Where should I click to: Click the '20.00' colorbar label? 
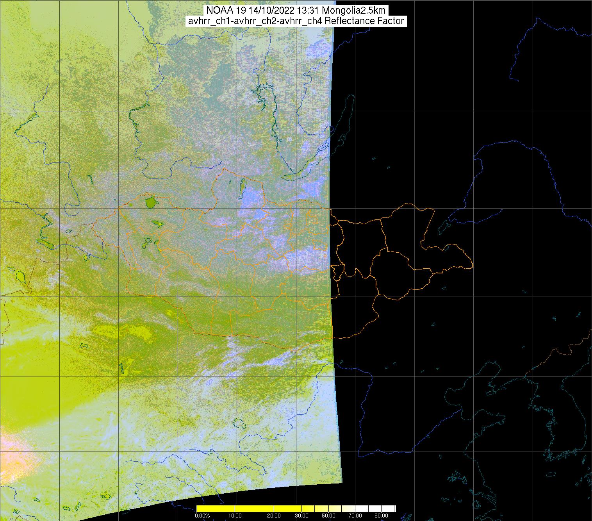click(275, 516)
